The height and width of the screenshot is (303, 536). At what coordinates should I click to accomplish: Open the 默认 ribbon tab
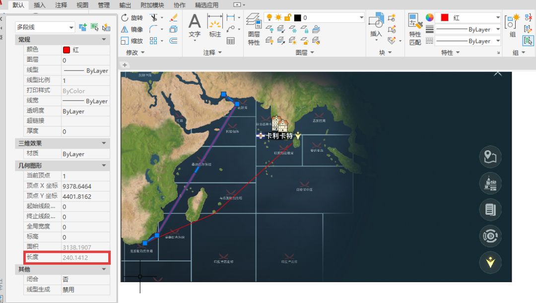click(18, 5)
